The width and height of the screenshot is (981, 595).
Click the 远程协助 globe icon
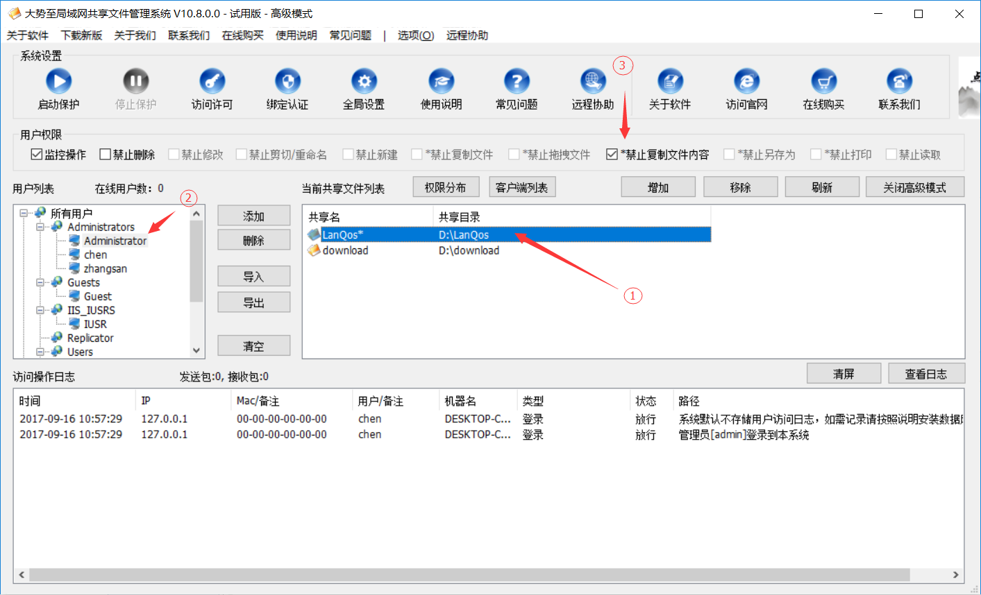click(593, 82)
